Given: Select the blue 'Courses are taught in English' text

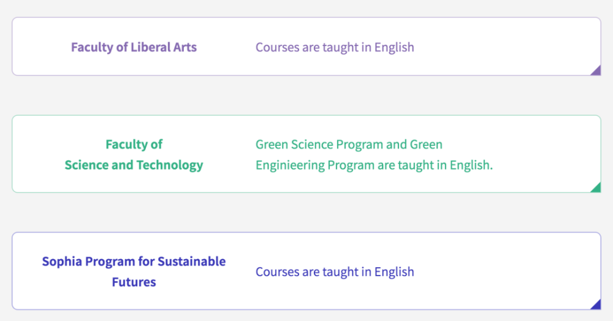Looking at the screenshot, I should pos(335,272).
